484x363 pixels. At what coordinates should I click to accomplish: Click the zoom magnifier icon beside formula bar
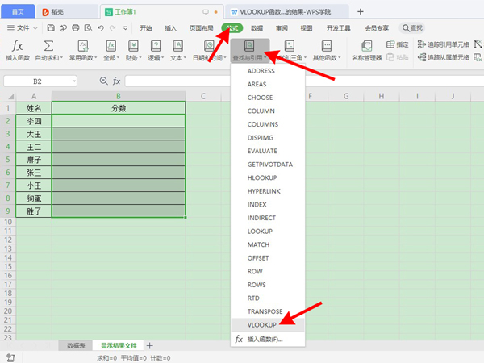pyautogui.click(x=103, y=81)
